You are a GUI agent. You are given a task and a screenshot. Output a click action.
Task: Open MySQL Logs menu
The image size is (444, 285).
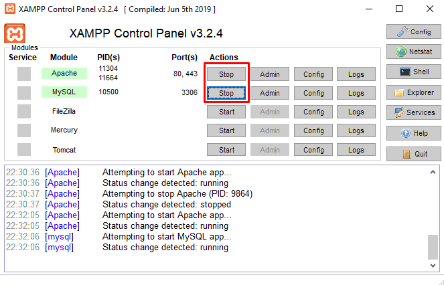356,93
